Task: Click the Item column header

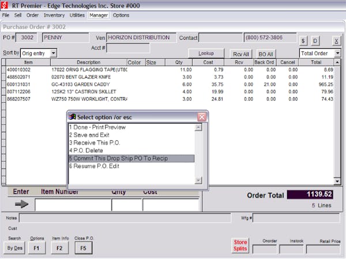Action: [x=28, y=62]
